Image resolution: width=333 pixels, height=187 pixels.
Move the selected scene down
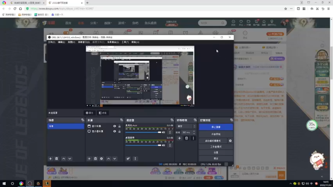(70, 159)
